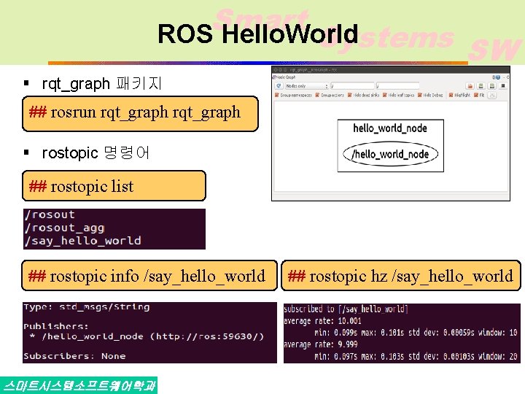Click the green department banner at the slide's foot
This screenshot has width=525, height=394.
tap(79, 385)
